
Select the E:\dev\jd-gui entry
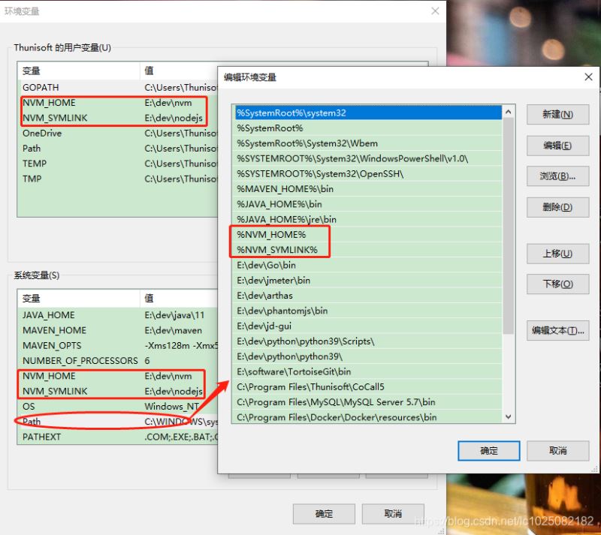(368, 326)
